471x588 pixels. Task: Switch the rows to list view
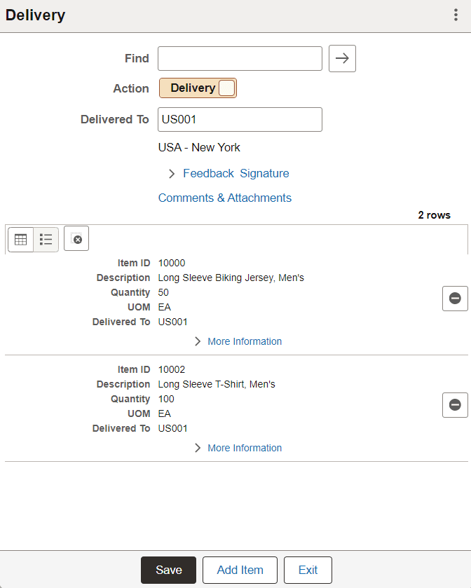45,238
